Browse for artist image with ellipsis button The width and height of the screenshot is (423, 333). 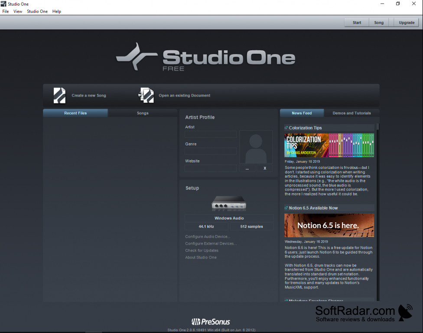tap(247, 168)
